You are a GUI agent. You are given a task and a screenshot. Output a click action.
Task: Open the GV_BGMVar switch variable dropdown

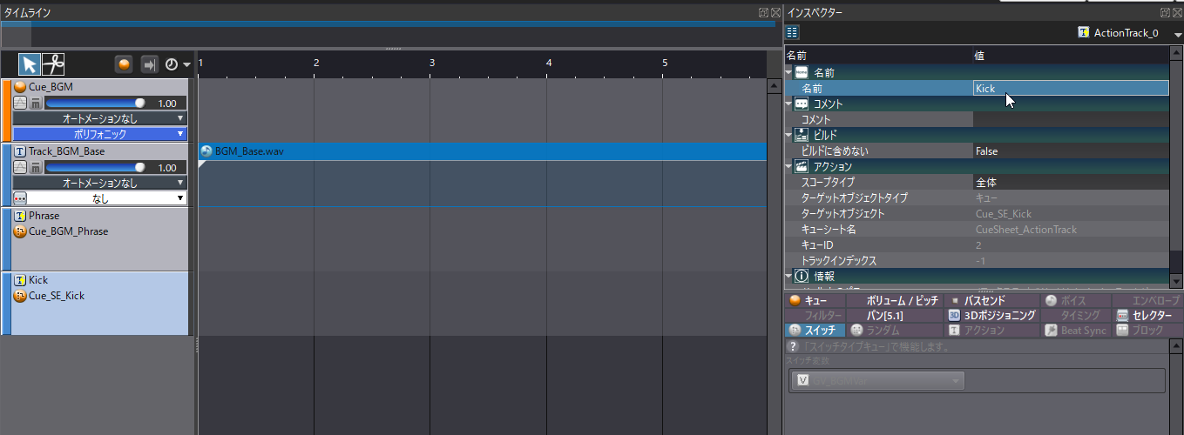[877, 380]
